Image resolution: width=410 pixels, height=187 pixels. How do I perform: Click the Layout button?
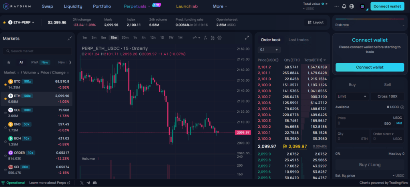(x=316, y=22)
